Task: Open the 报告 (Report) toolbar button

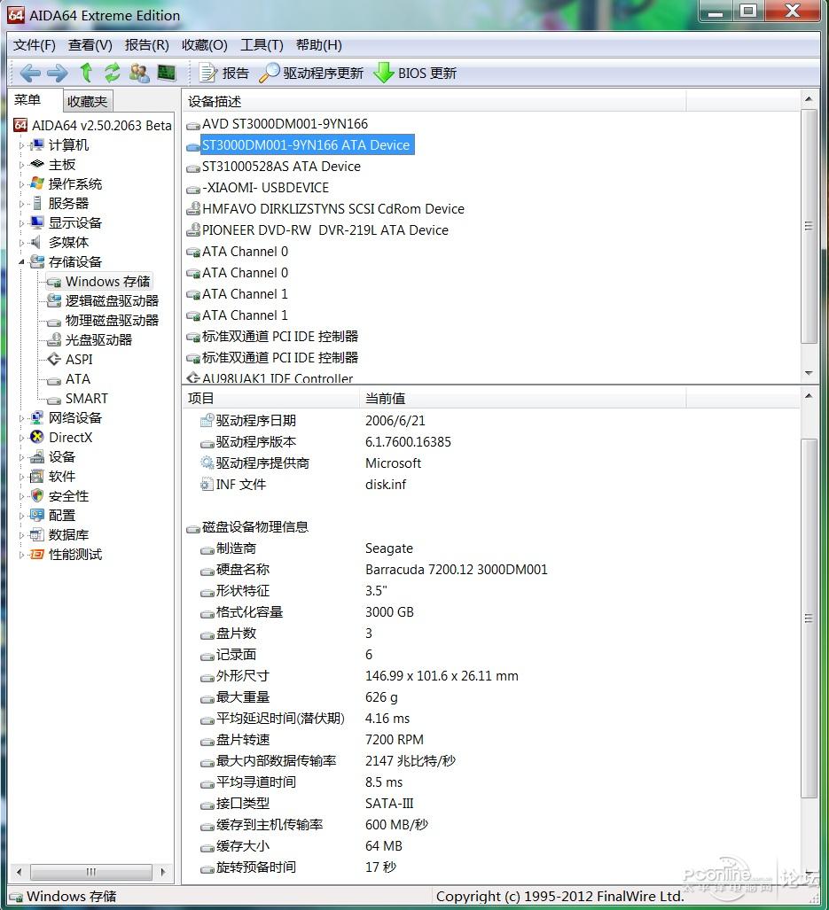Action: pyautogui.click(x=224, y=74)
